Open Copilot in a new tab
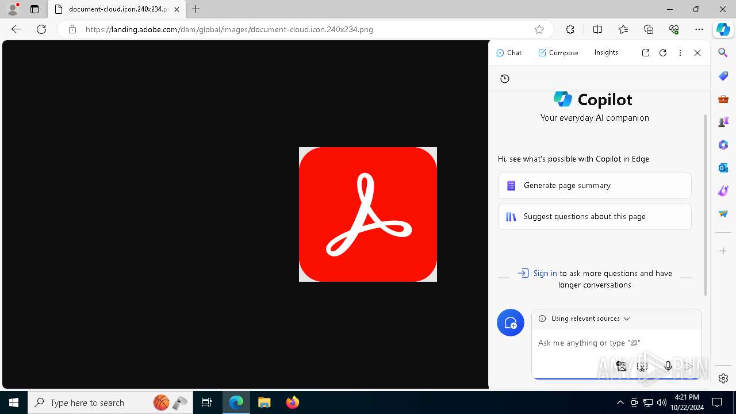The image size is (736, 414). (x=646, y=52)
